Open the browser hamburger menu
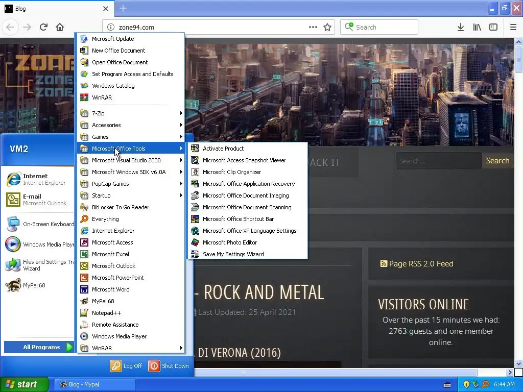Screen dimensions: 523x392 pos(513,27)
